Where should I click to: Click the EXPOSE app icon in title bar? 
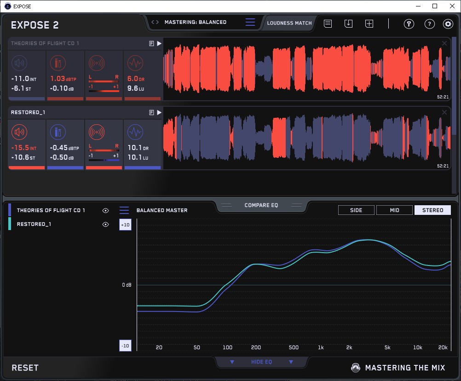tap(8, 6)
